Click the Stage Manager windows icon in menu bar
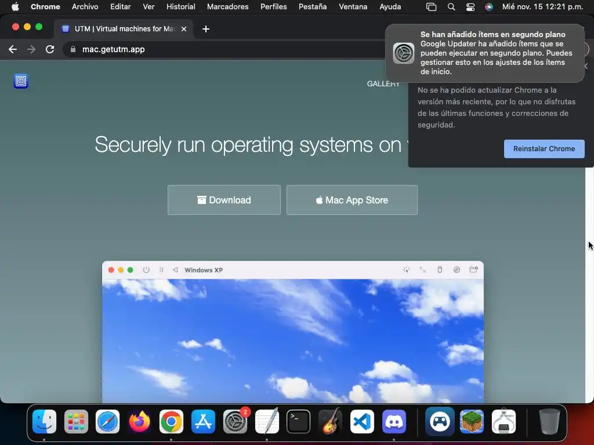 [431, 6]
